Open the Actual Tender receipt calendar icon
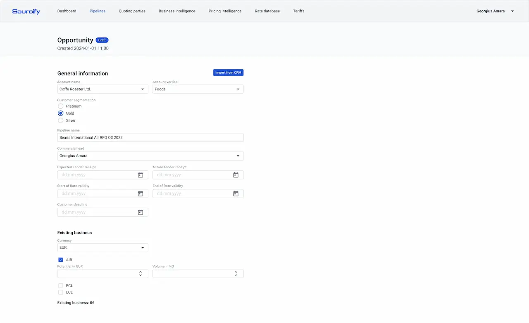The image size is (529, 323). click(x=236, y=174)
